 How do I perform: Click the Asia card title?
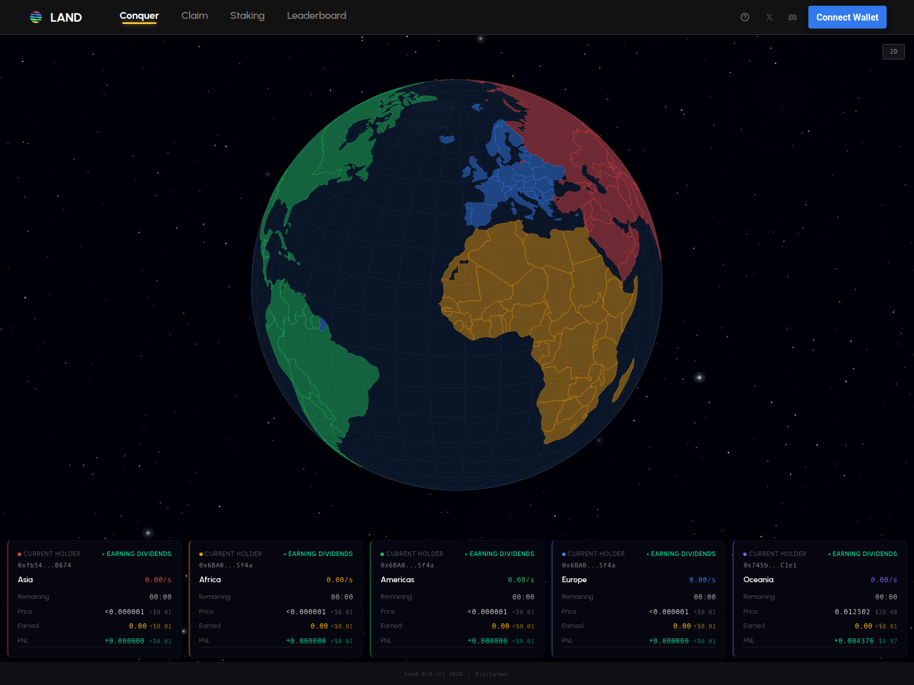point(25,579)
